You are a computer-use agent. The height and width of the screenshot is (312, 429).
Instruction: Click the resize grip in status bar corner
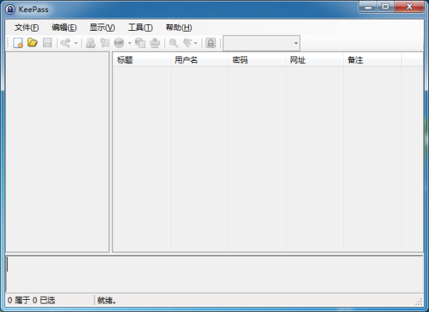[x=419, y=301]
